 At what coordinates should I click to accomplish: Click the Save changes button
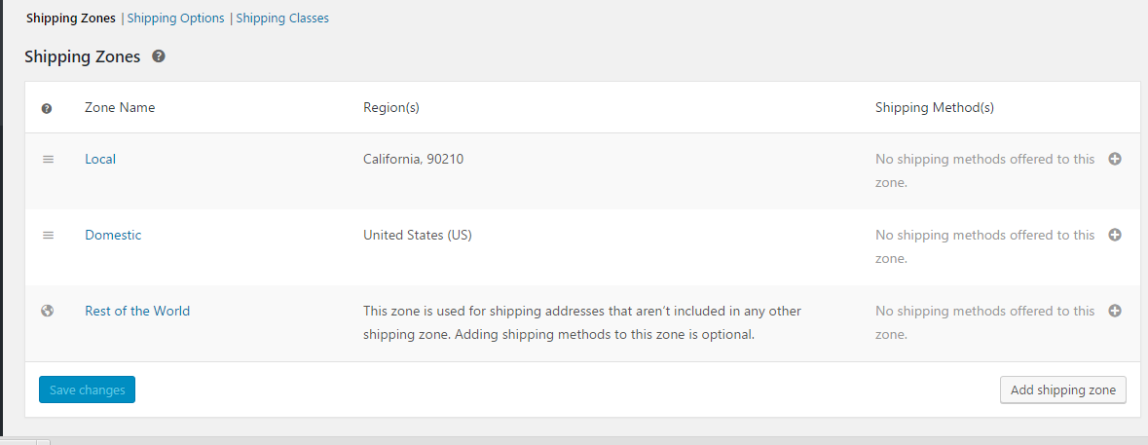tap(87, 389)
